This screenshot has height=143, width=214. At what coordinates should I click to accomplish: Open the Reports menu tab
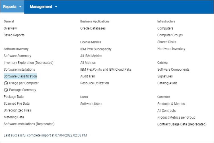point(10,7)
